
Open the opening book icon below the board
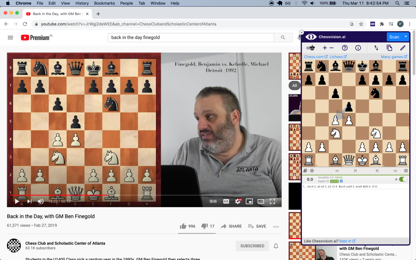tap(305, 170)
